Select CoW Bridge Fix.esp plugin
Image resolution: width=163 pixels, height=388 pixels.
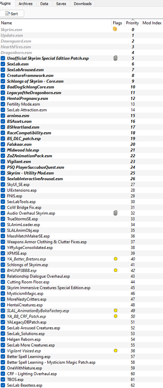pyautogui.click(x=81, y=207)
